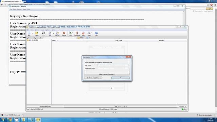
Task: Click the User name input field
Action: click(113, 65)
